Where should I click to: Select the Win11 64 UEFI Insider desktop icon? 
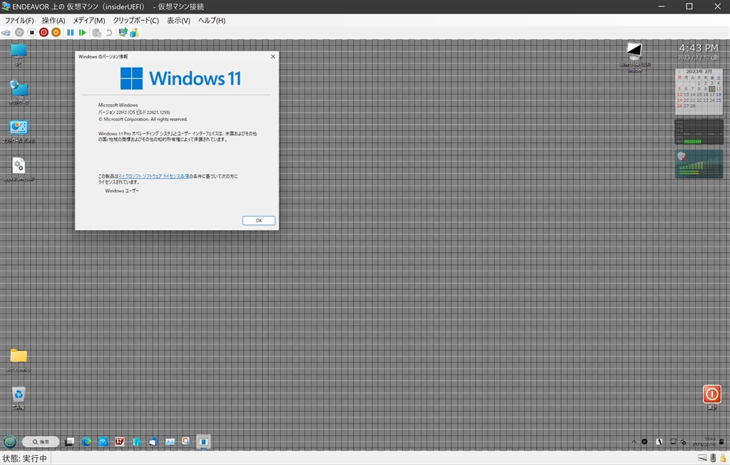pyautogui.click(x=634, y=57)
